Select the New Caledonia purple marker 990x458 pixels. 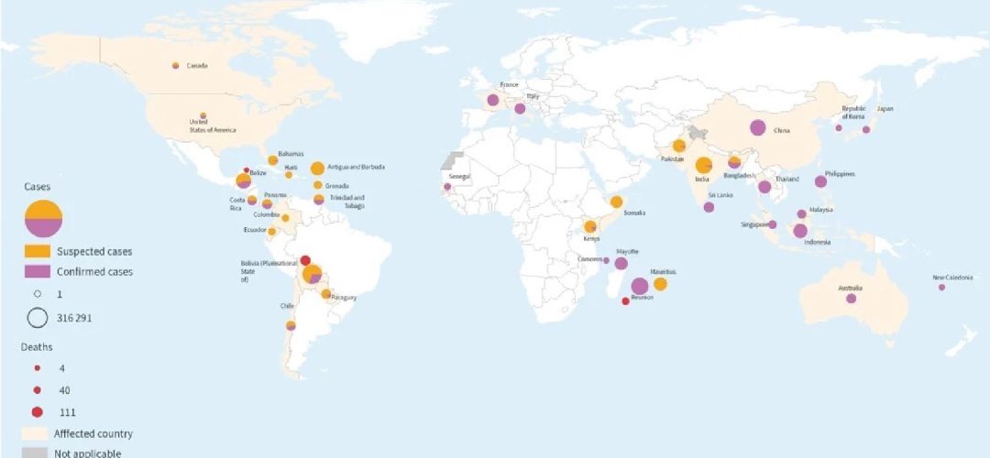point(942,287)
